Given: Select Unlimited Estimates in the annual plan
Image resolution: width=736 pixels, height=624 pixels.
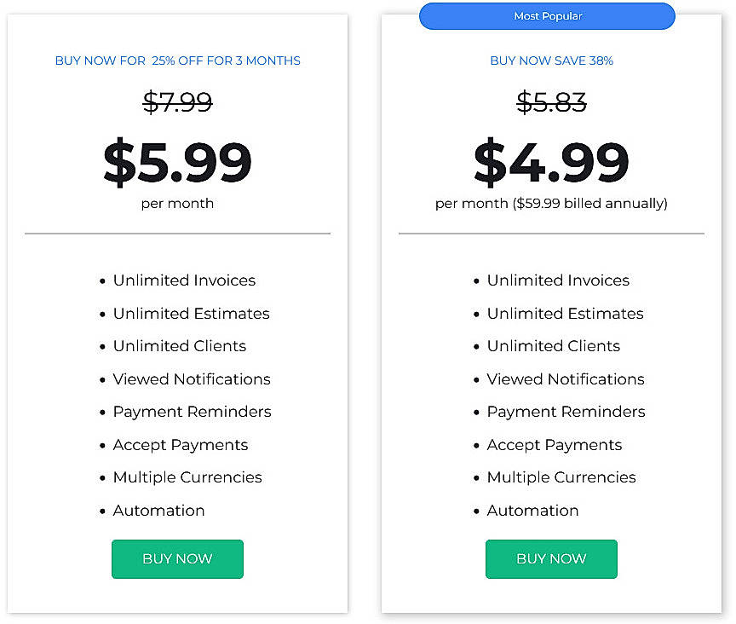Looking at the screenshot, I should (565, 313).
